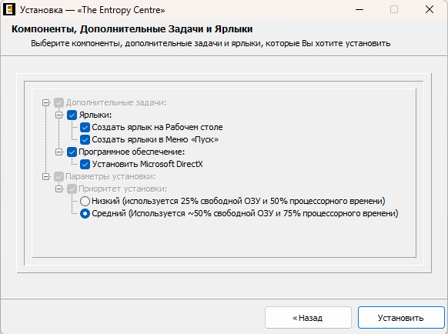Close the installer window
This screenshot has height=334, width=448.
[x=430, y=9]
